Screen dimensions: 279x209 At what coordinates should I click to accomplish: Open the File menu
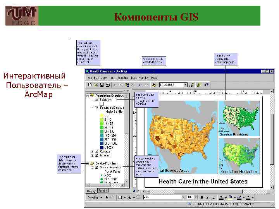pyautogui.click(x=90, y=78)
